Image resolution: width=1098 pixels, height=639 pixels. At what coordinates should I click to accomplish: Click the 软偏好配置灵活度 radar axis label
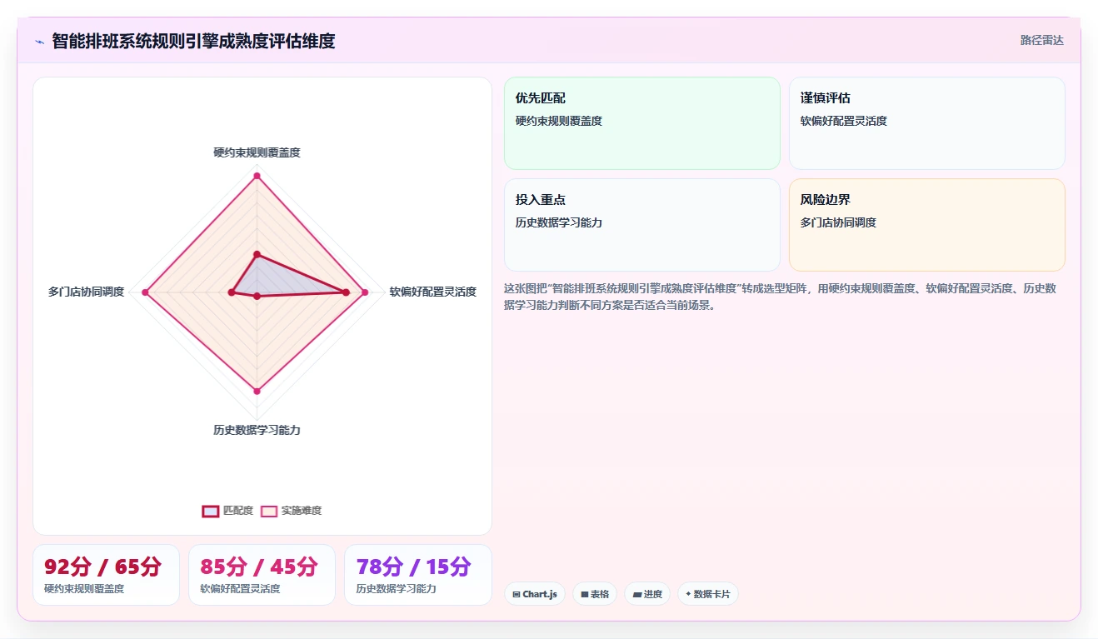433,292
